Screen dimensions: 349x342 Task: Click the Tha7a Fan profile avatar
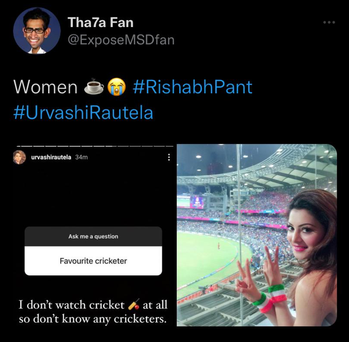pos(36,31)
